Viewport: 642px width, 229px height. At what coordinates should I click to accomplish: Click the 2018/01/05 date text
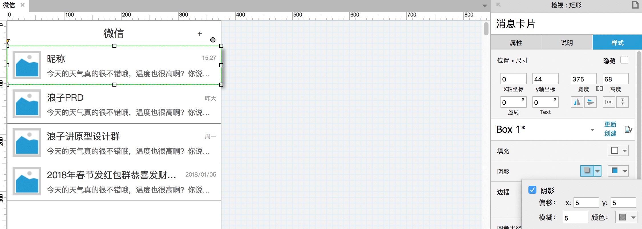(x=201, y=175)
